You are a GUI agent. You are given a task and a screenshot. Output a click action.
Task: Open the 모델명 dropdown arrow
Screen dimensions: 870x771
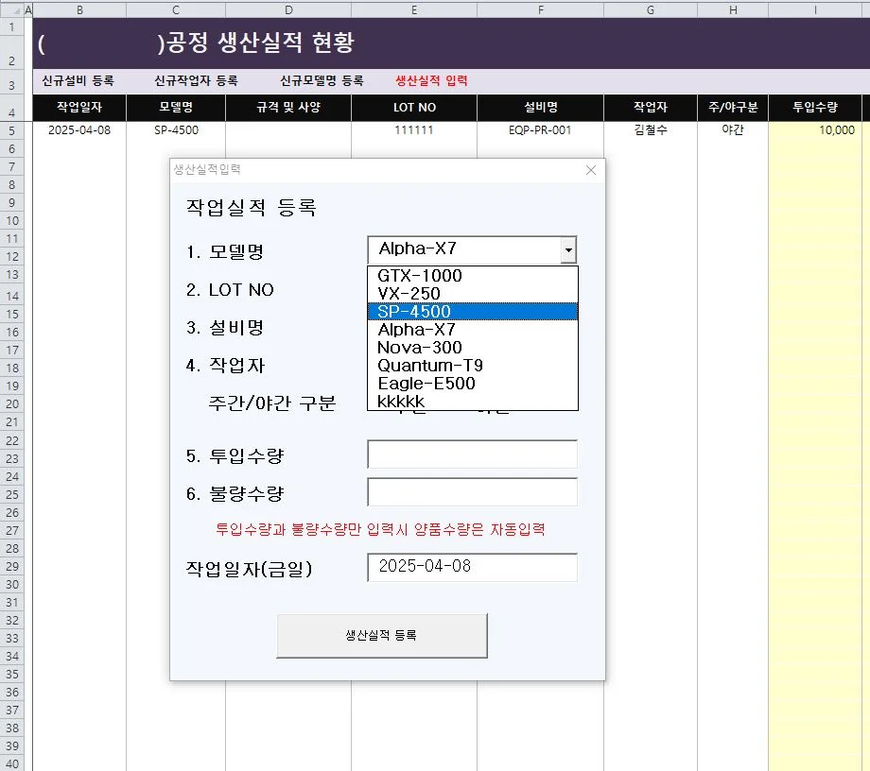[x=570, y=249]
